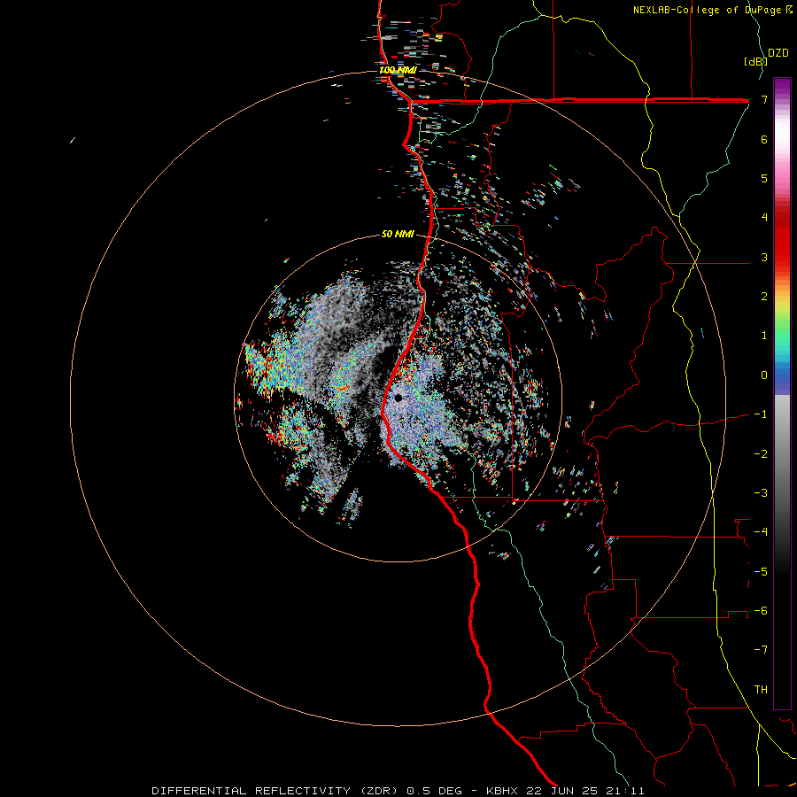The image size is (797, 797).
Task: Click the -1 value on the color scale
Action: pos(761,414)
